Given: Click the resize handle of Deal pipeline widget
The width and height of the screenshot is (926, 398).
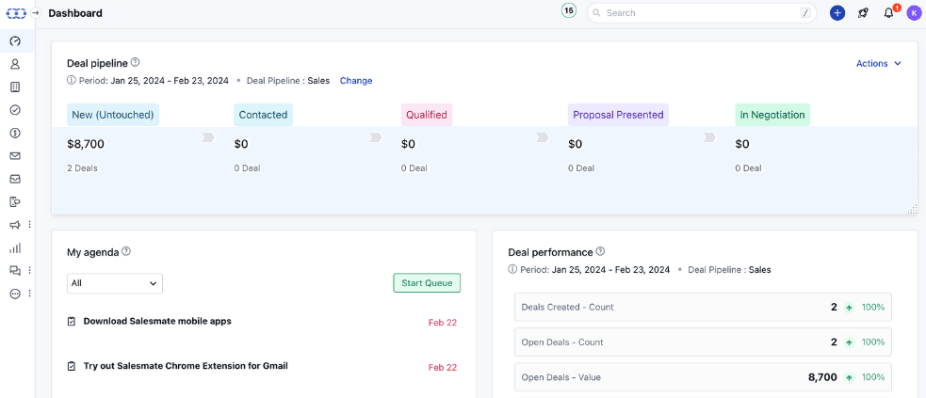Looking at the screenshot, I should [x=913, y=209].
